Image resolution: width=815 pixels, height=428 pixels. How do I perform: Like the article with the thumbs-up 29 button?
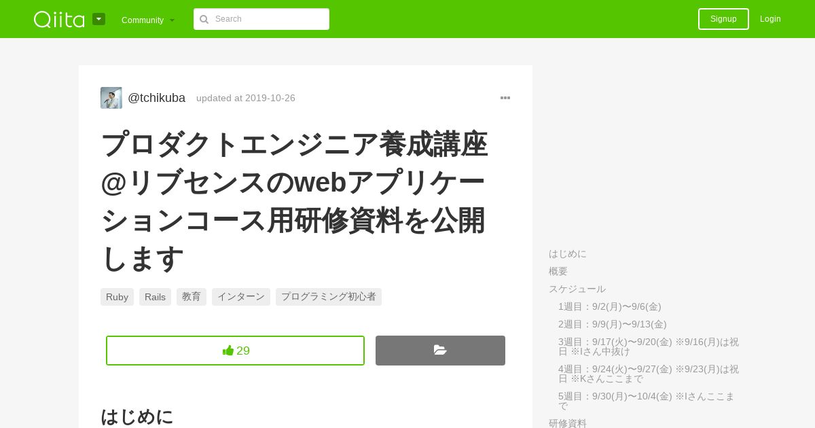click(235, 351)
